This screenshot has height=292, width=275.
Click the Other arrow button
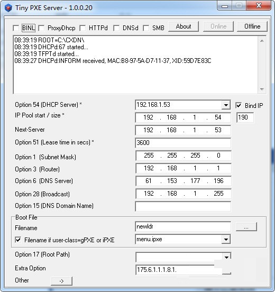[61, 281]
